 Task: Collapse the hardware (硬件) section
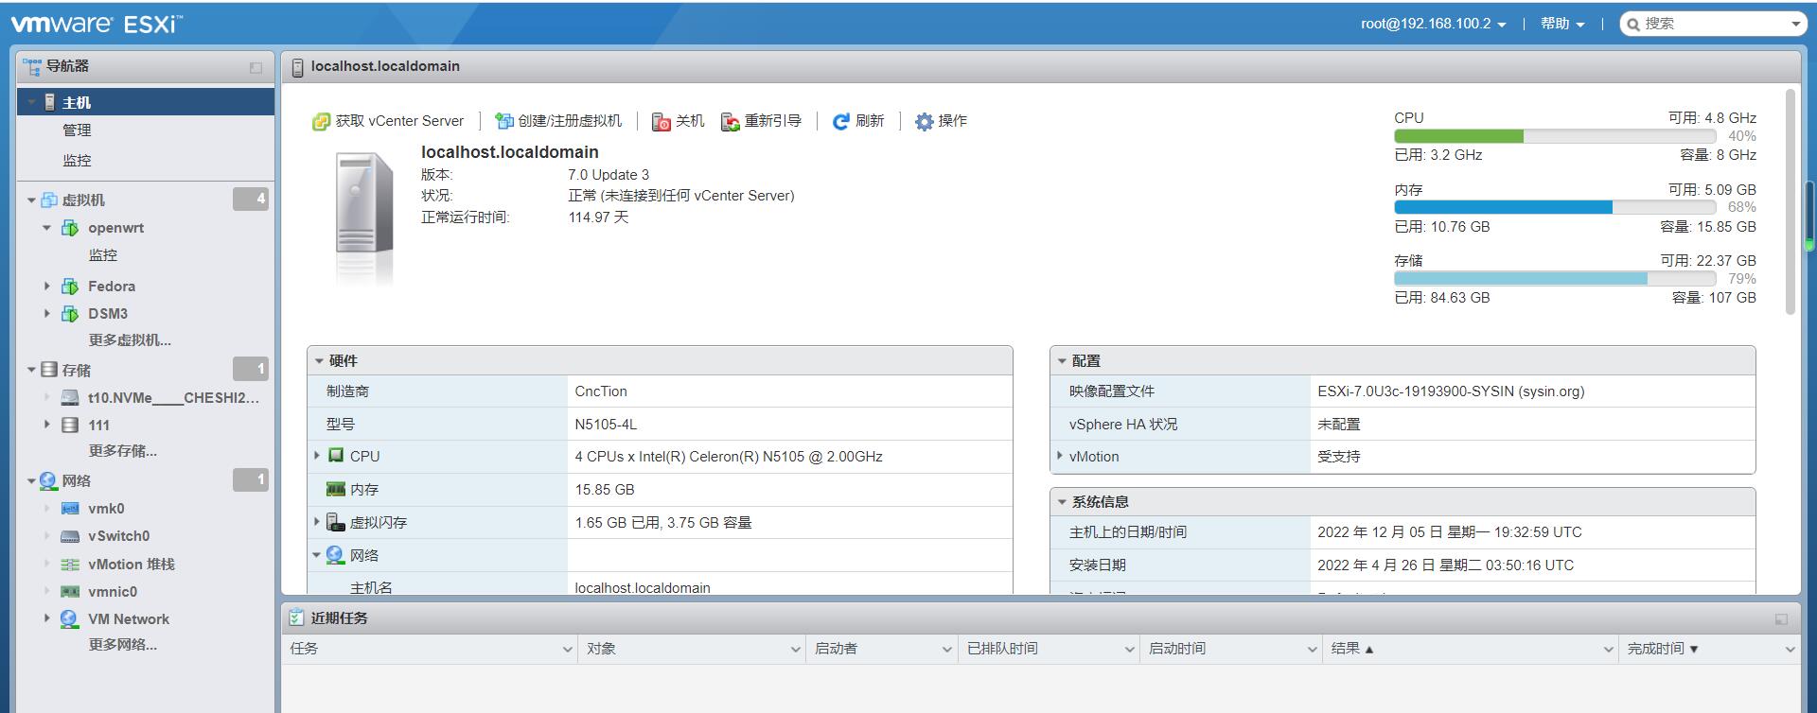319,361
